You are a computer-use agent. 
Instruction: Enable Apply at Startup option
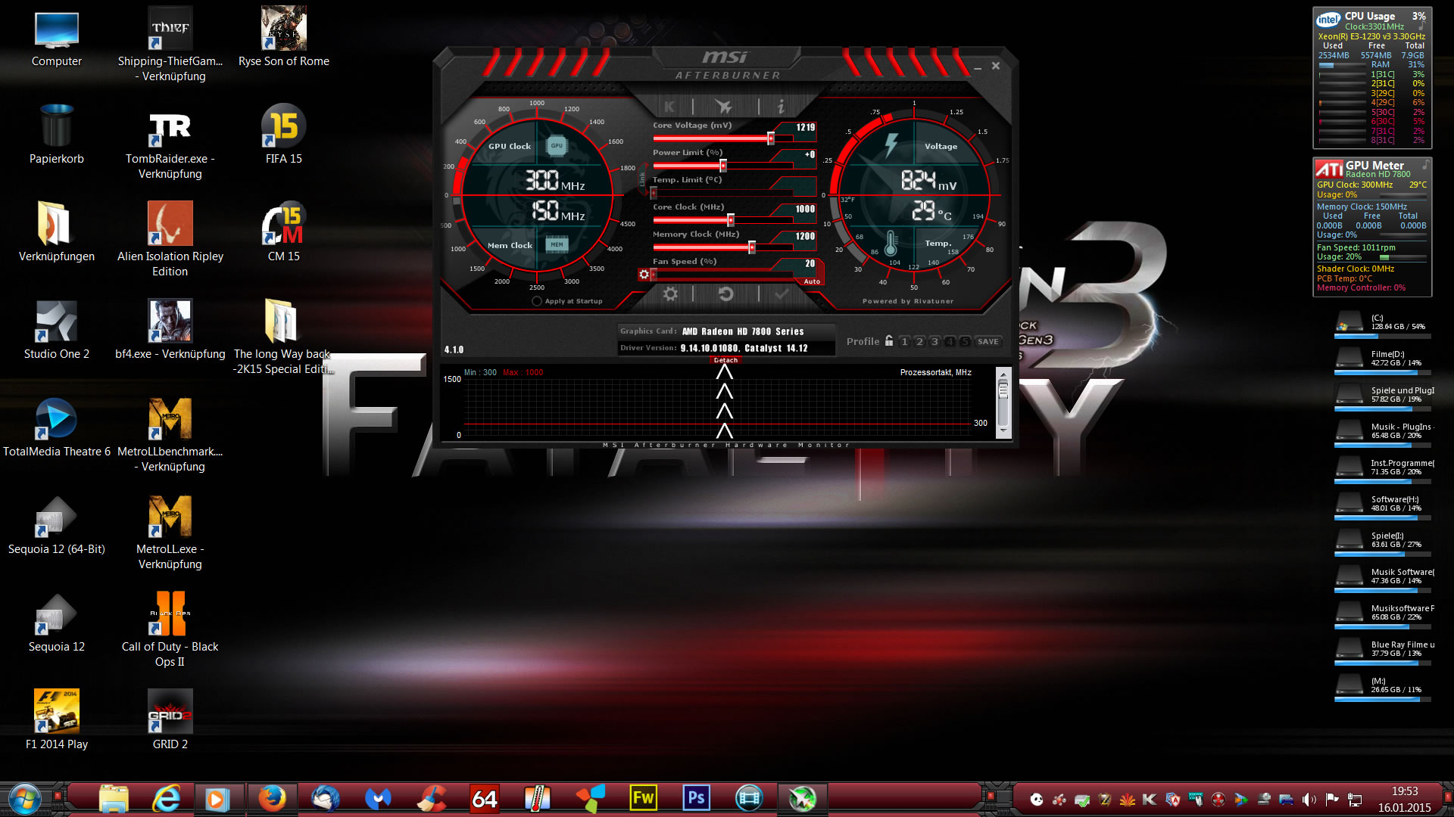(x=537, y=301)
